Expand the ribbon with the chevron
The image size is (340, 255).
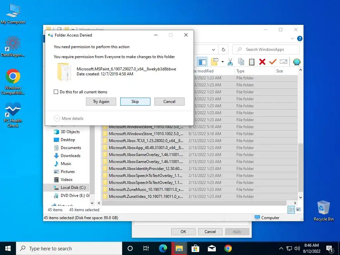pyautogui.click(x=292, y=39)
